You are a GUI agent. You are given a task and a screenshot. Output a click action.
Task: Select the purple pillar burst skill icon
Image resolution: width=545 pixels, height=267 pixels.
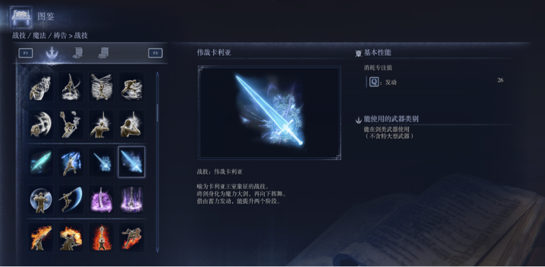click(x=132, y=199)
